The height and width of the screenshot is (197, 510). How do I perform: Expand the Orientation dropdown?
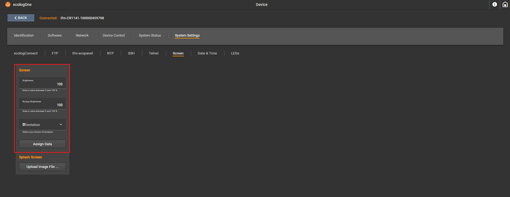42,125
